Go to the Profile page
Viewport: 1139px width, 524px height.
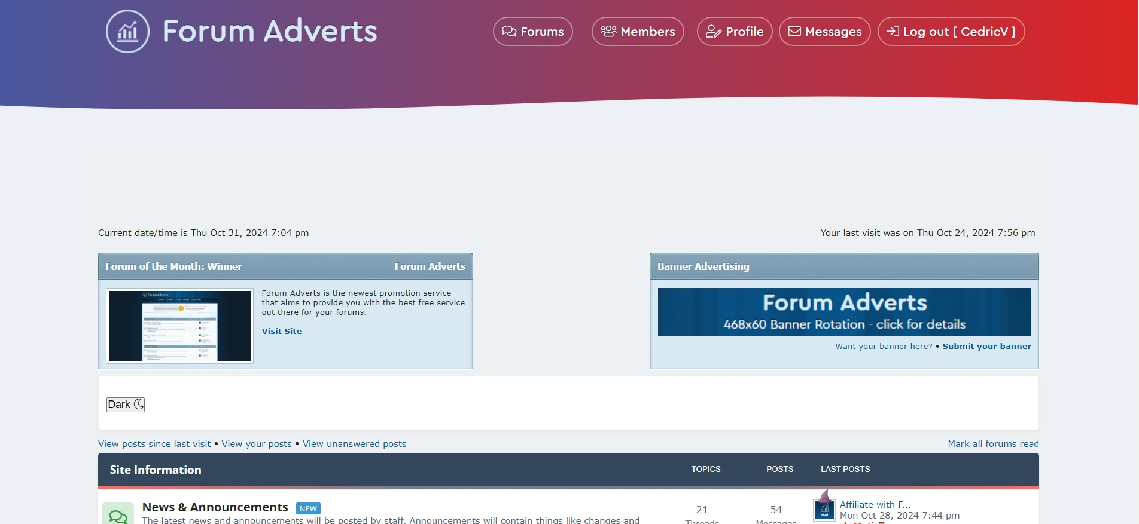click(735, 32)
